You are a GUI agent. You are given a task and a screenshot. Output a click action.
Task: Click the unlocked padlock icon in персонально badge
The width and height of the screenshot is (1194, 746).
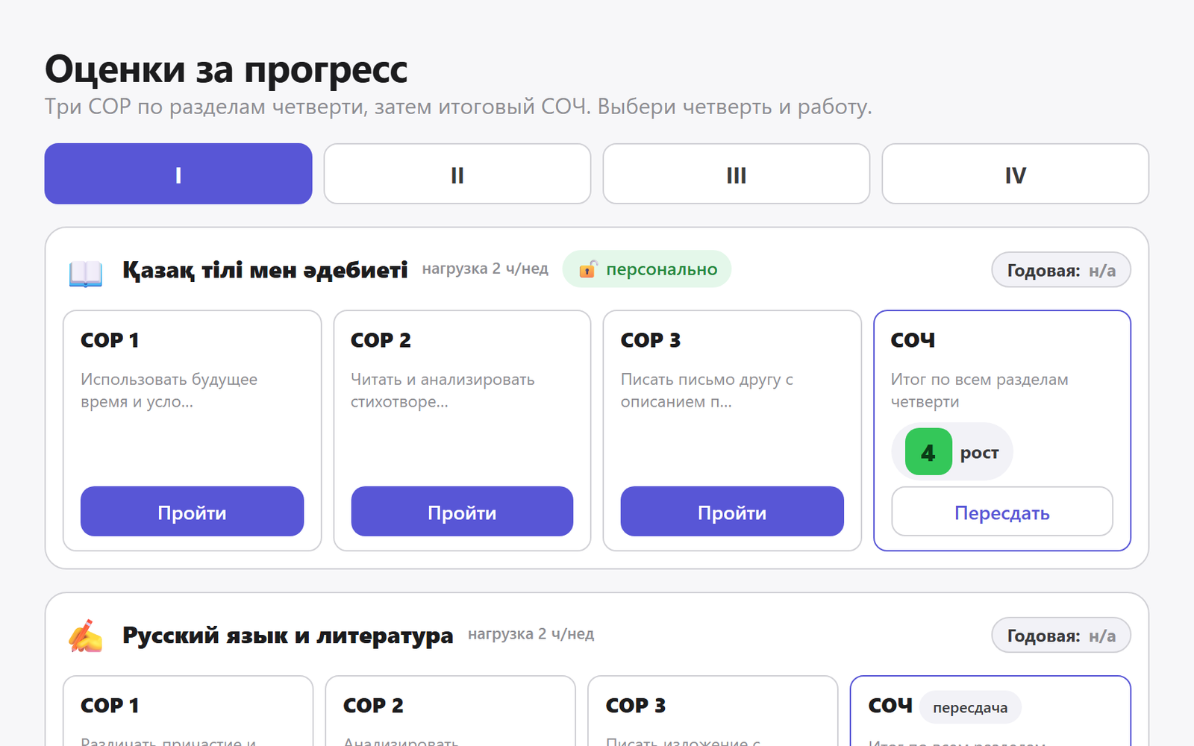tap(588, 269)
